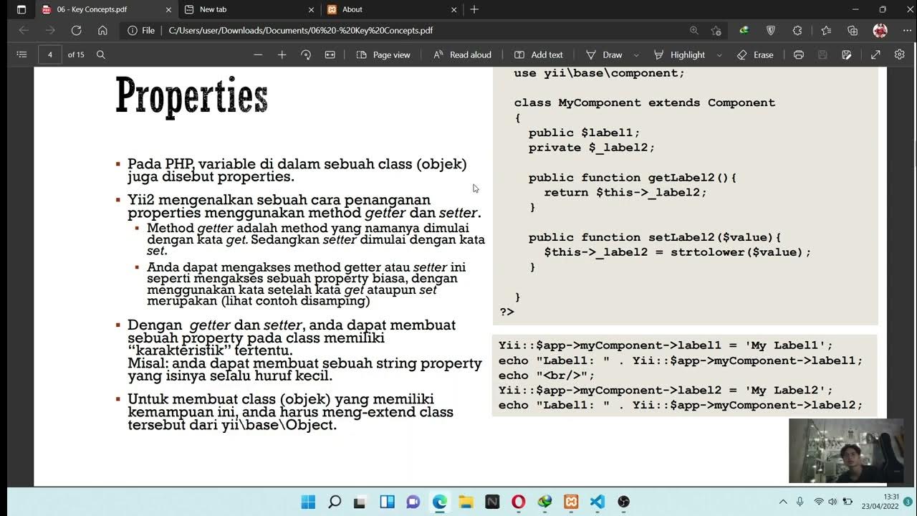The width and height of the screenshot is (917, 516).
Task: Open the Favorites list
Action: [826, 30]
